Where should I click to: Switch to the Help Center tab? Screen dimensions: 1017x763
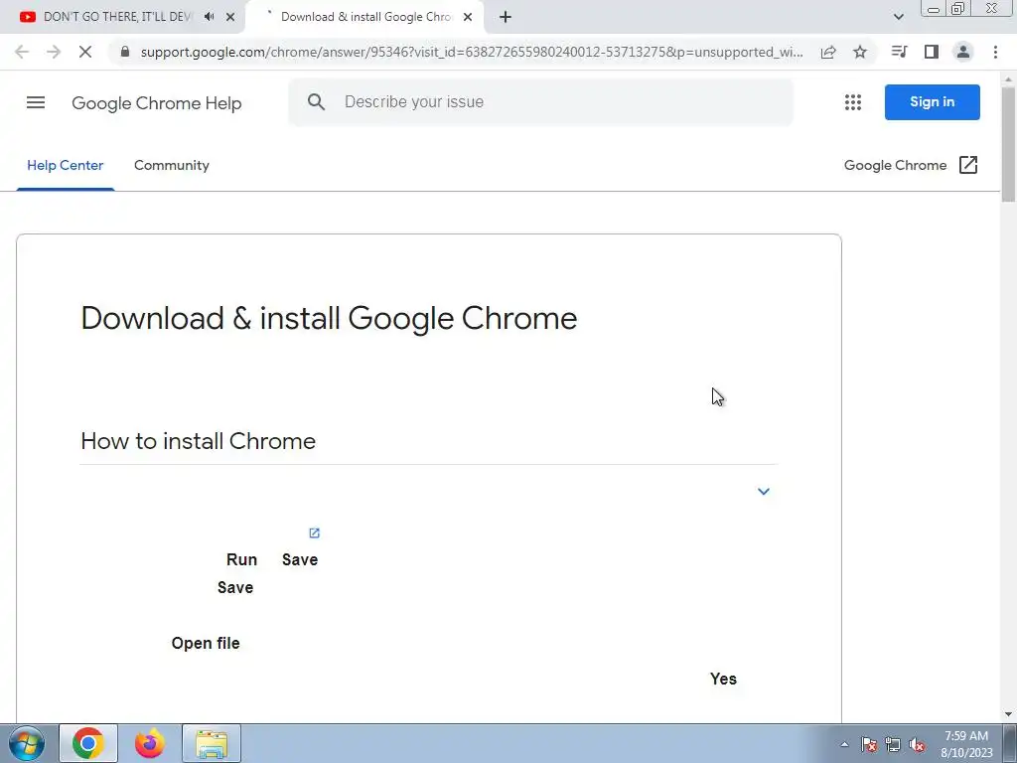pos(65,166)
